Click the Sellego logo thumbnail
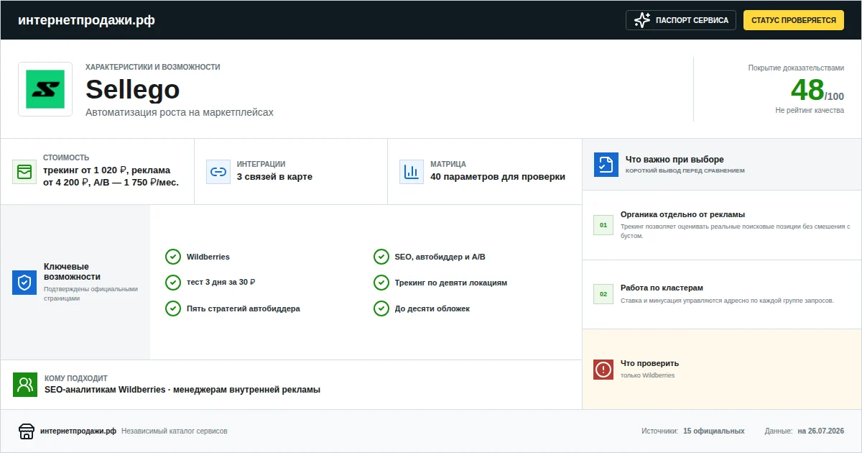 pyautogui.click(x=45, y=89)
